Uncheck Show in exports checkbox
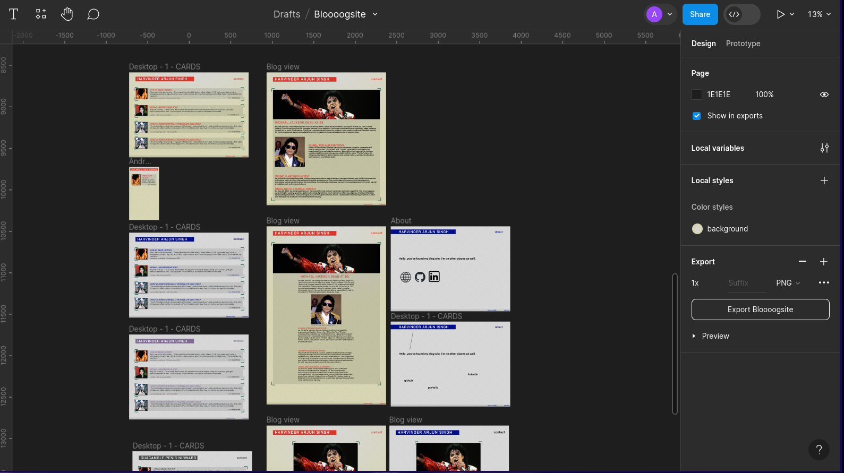The height and width of the screenshot is (473, 844). tap(697, 116)
